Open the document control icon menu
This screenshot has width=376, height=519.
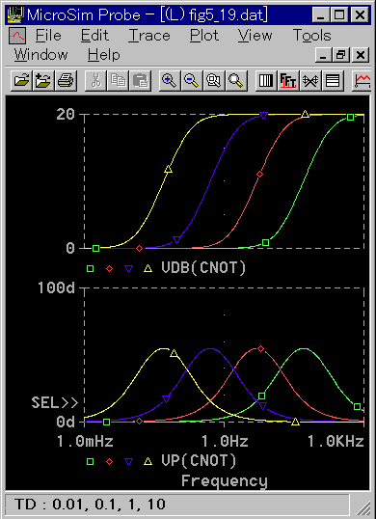16,35
